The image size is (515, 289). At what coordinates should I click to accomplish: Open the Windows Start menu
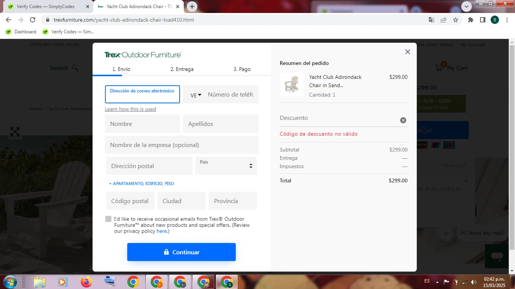point(10,282)
